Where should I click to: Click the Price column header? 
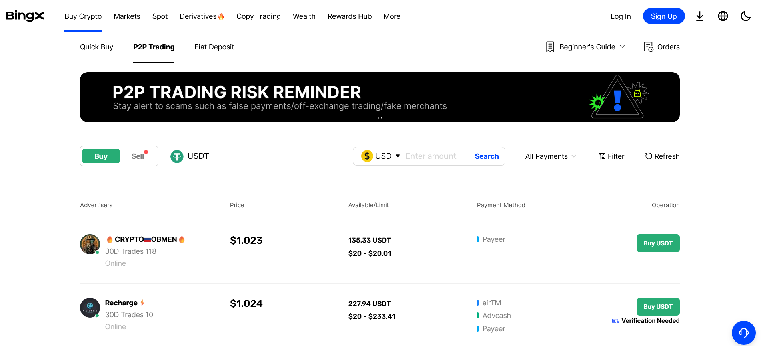point(237,205)
